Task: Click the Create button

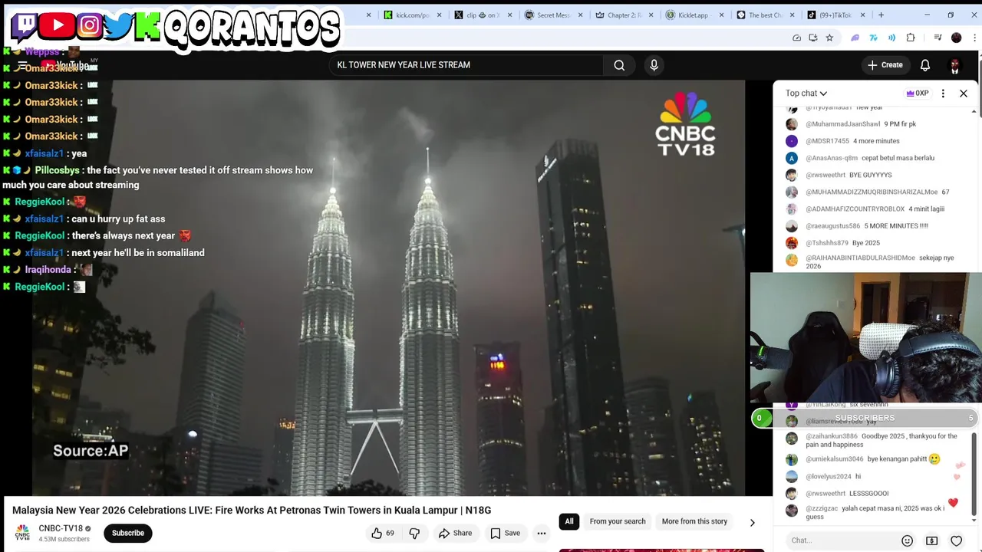Action: [x=885, y=65]
